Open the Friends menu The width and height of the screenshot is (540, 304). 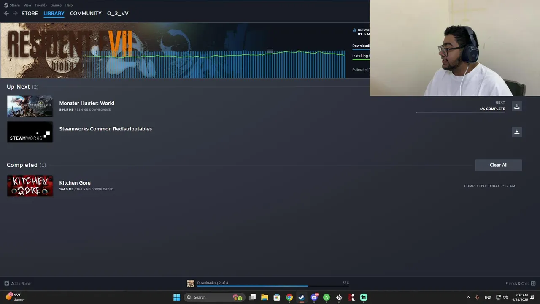[41, 5]
